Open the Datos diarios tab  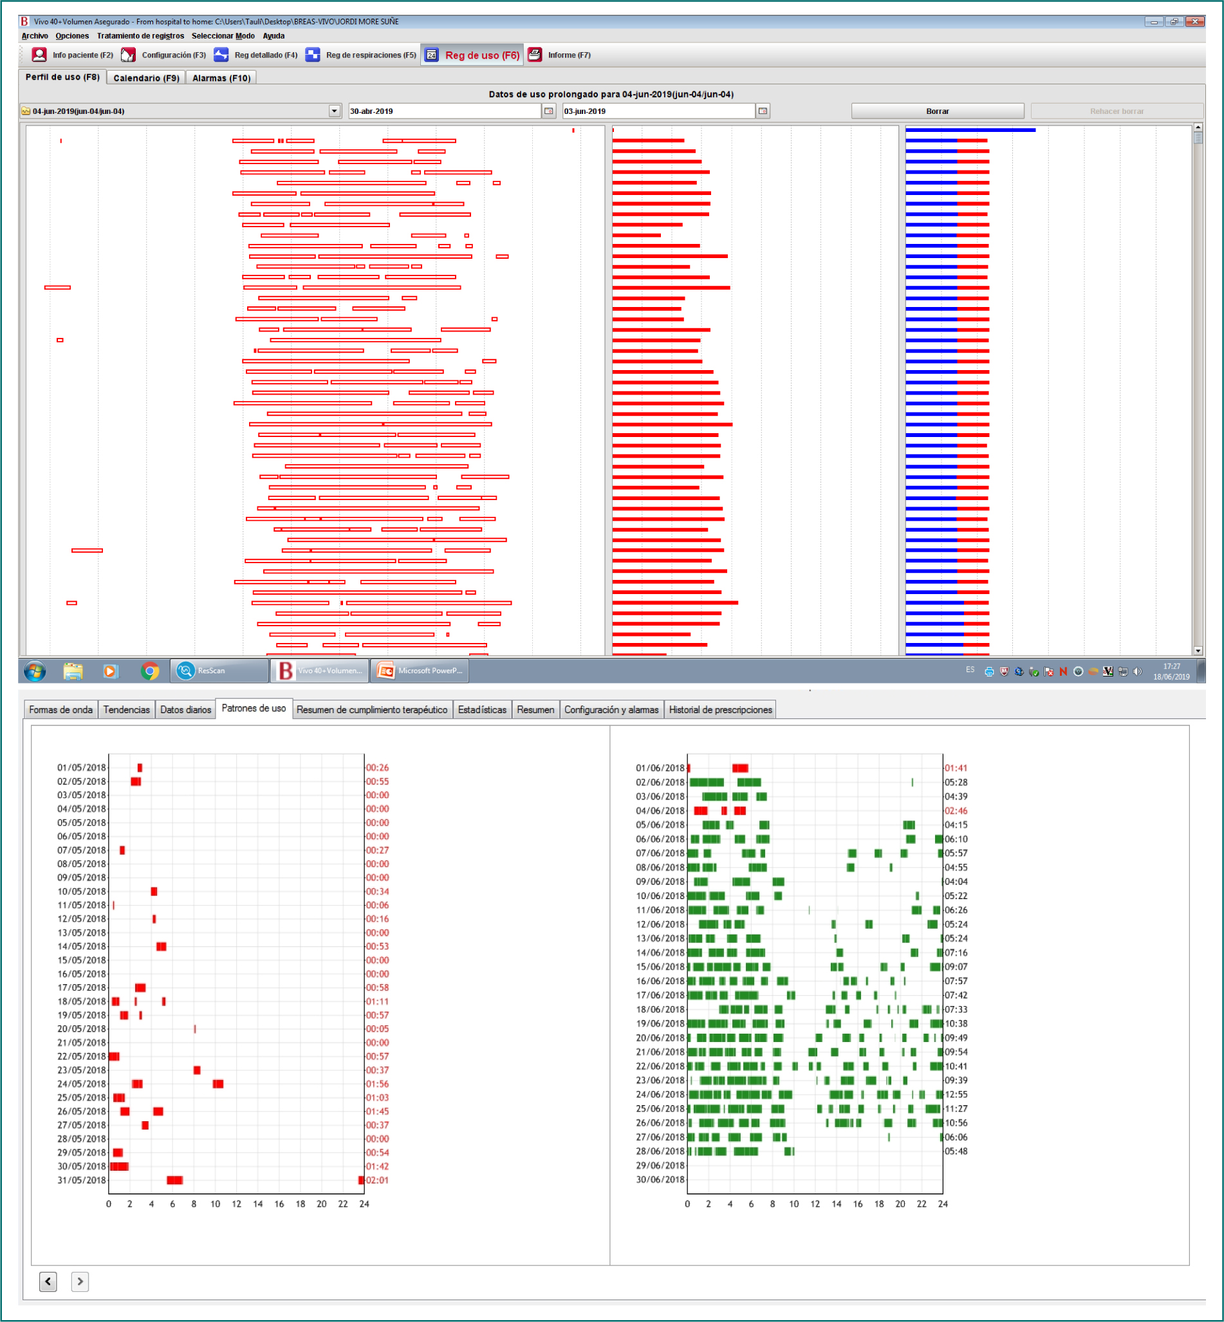tap(185, 709)
